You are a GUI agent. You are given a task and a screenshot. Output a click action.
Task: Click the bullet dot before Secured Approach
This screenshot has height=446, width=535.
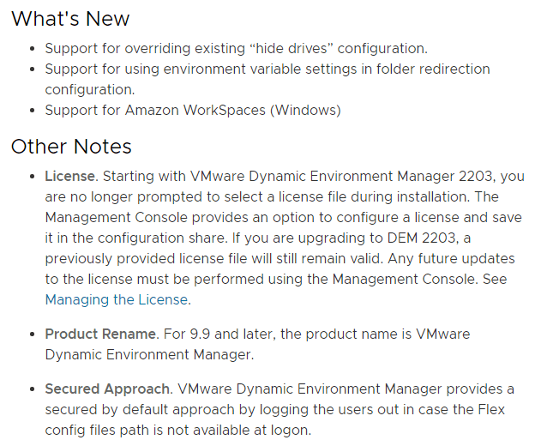coord(33,390)
